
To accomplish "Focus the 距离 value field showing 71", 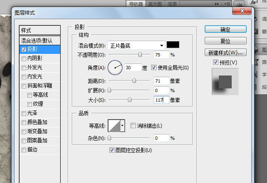I will point(162,81).
